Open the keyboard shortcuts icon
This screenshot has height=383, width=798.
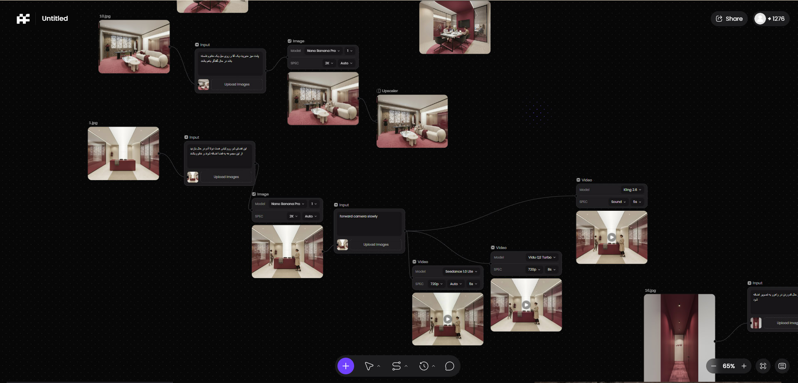pyautogui.click(x=782, y=366)
